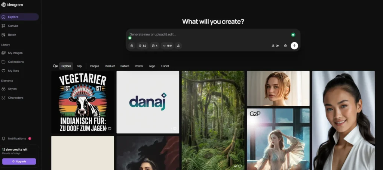This screenshot has width=383, height=170.
Task: Open the 16:9 aspect ratio selector
Action: (167, 45)
